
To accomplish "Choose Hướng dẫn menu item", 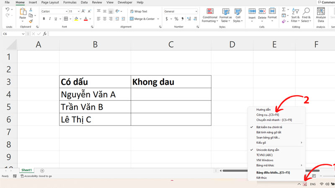I will point(263,109).
